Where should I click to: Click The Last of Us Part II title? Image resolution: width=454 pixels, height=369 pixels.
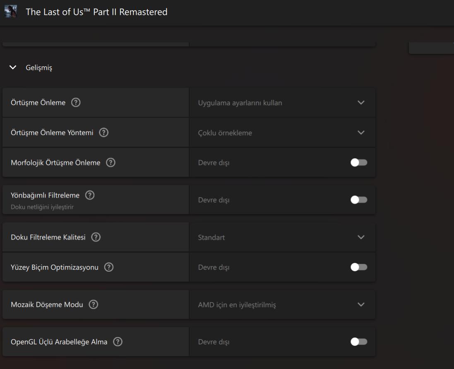pyautogui.click(x=96, y=12)
